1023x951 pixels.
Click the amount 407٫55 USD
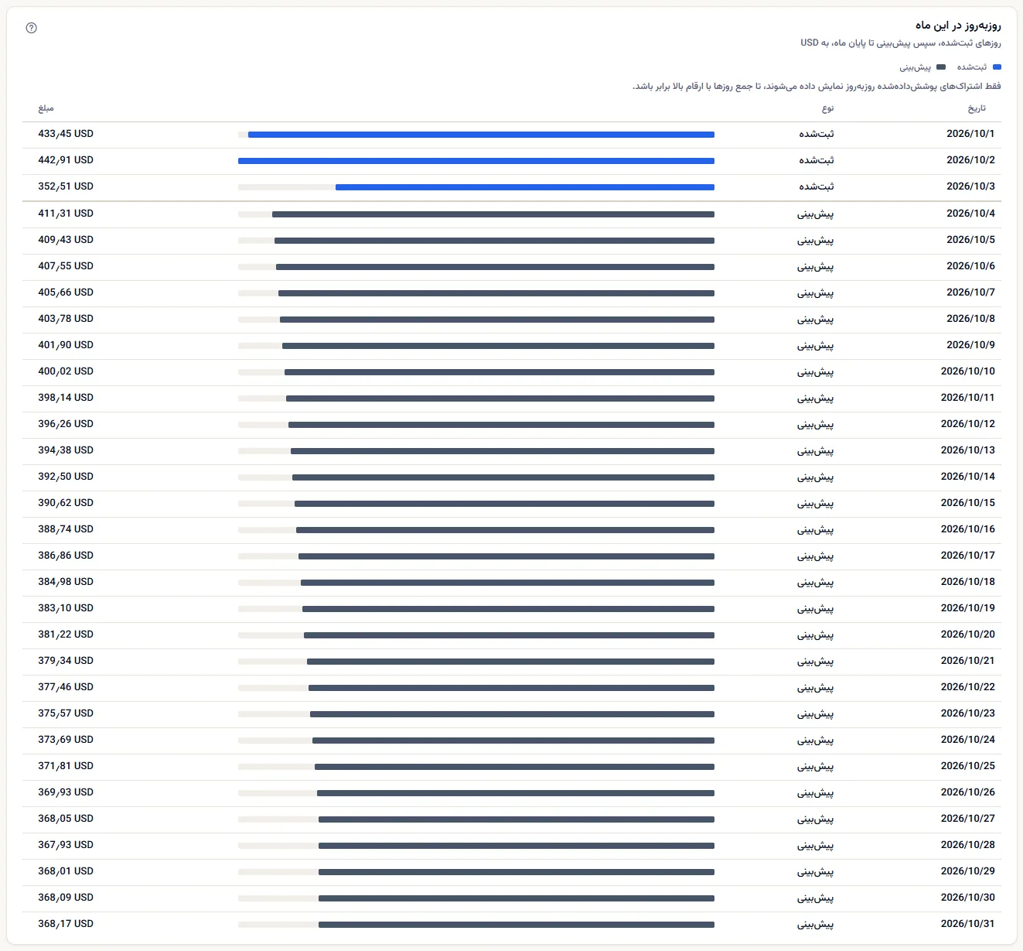(66, 266)
